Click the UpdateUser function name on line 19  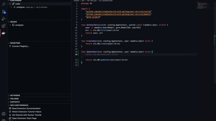click(92, 52)
